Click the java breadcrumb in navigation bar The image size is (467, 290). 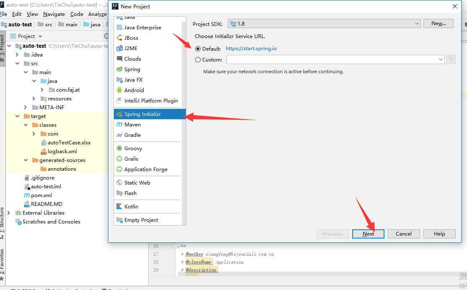click(92, 25)
